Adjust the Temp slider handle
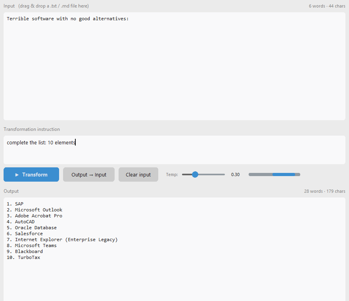Screen dimensions: 349x301 click(195, 174)
